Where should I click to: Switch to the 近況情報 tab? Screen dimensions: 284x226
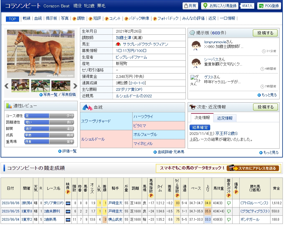click(x=225, y=118)
